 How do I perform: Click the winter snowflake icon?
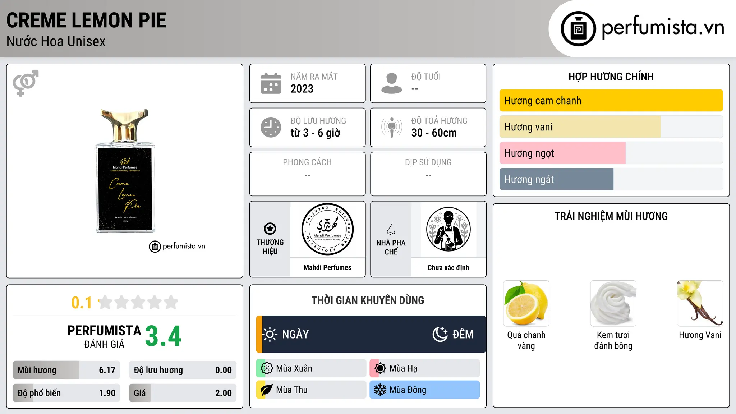380,390
